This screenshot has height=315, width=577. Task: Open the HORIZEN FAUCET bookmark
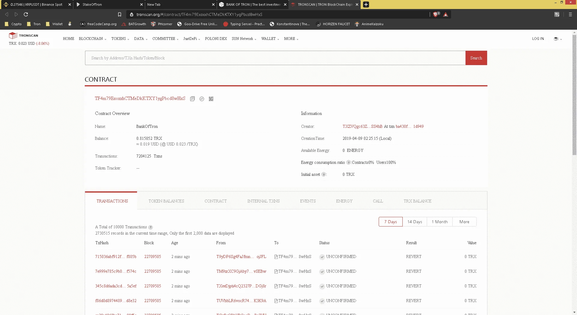[333, 24]
